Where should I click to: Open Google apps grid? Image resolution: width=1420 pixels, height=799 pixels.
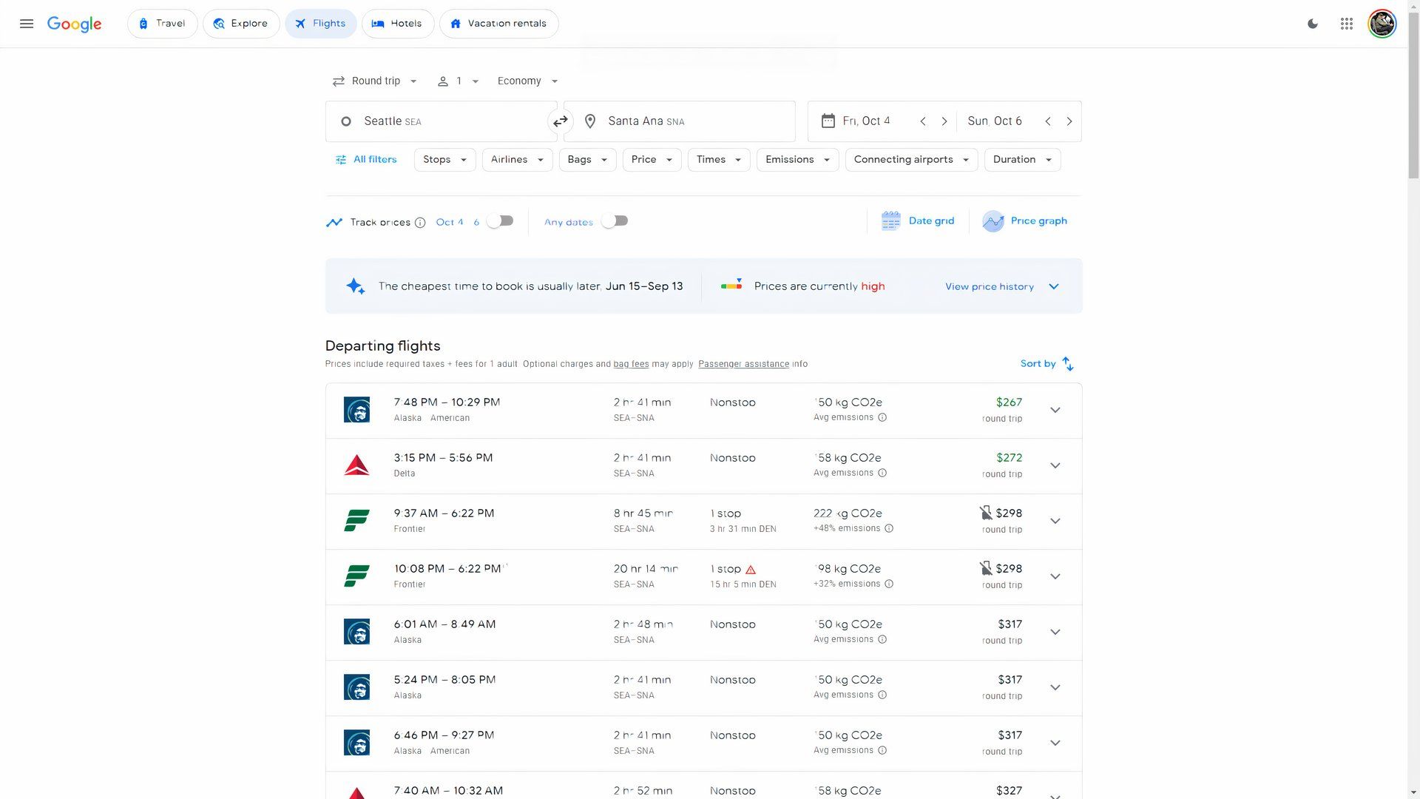(x=1347, y=24)
